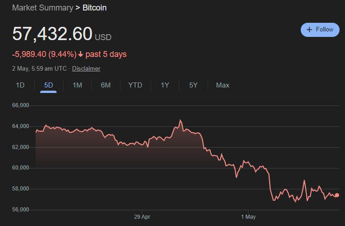Open the Disclaimer link

(86, 68)
